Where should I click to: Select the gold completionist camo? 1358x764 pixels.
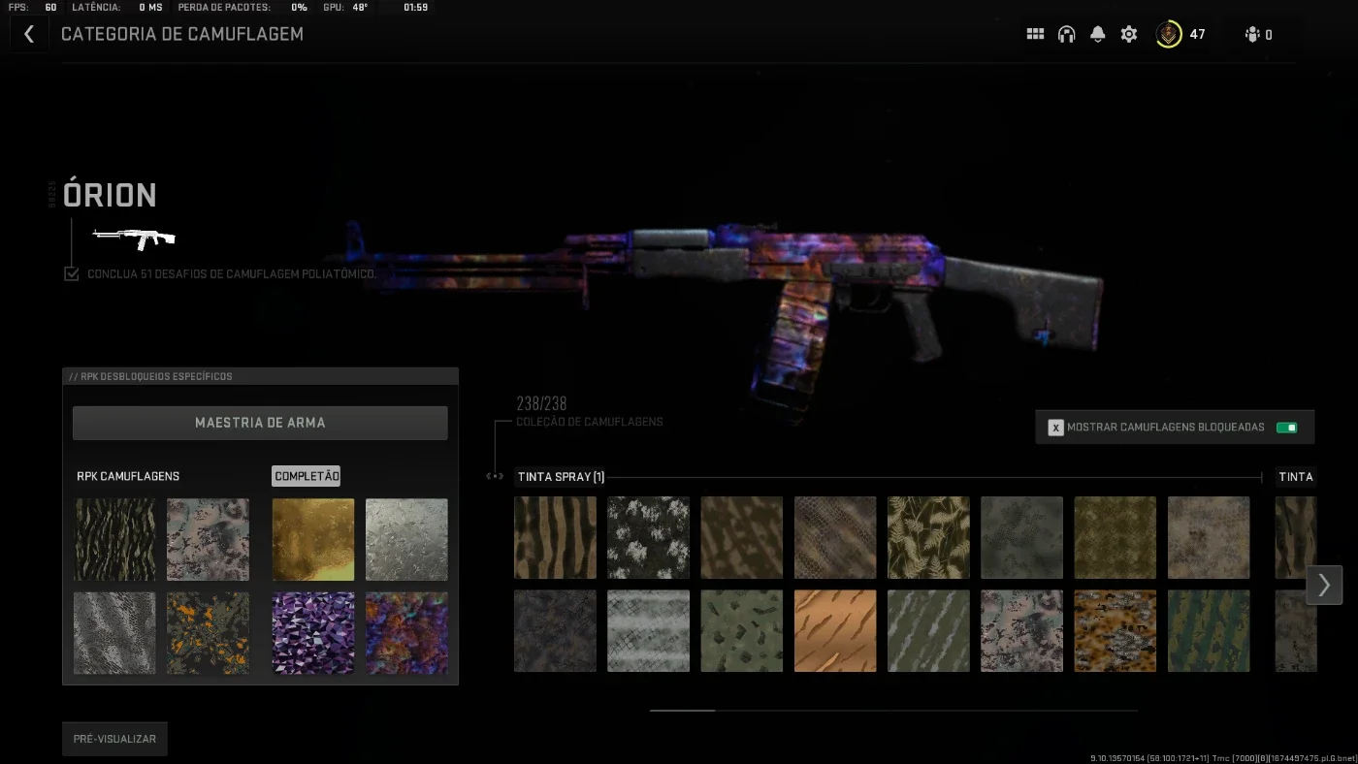(x=313, y=540)
